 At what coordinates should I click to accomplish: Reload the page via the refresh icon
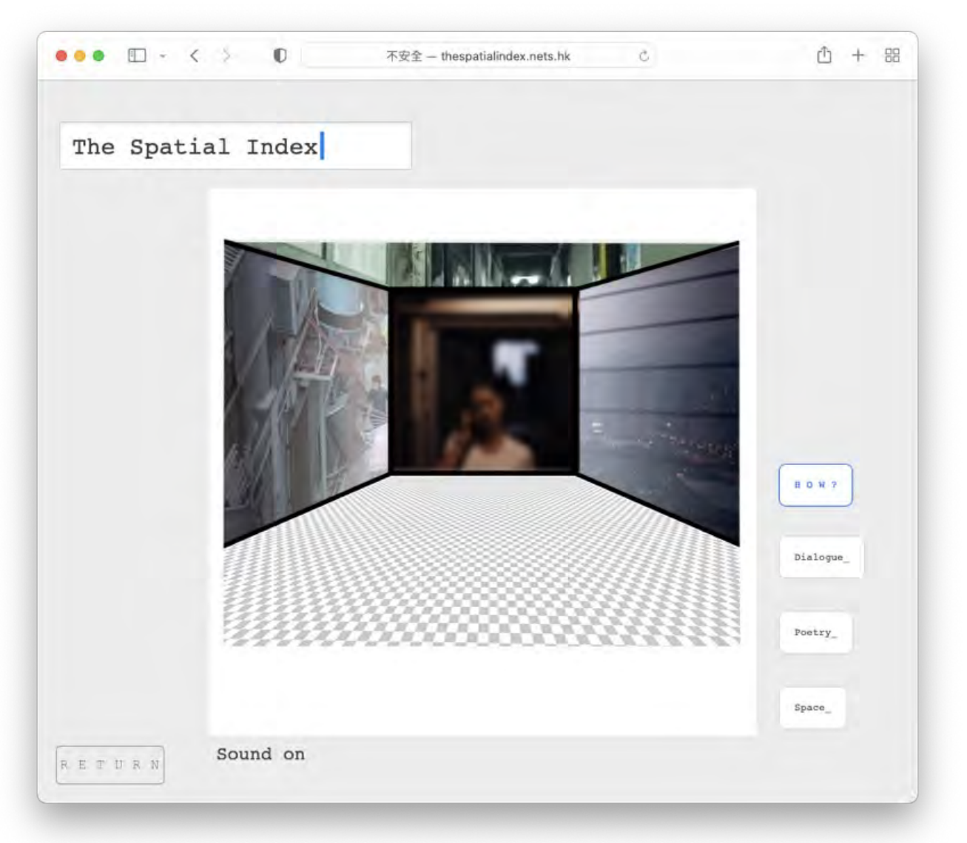tap(644, 56)
